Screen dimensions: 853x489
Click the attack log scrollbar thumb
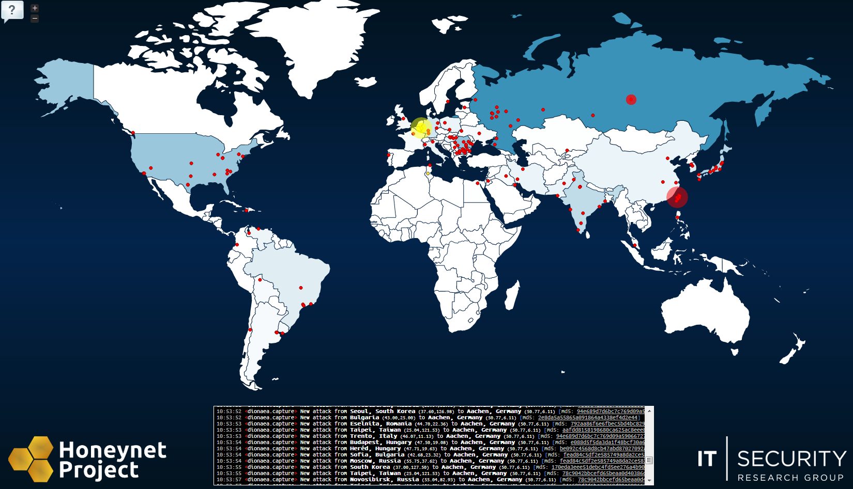click(649, 460)
